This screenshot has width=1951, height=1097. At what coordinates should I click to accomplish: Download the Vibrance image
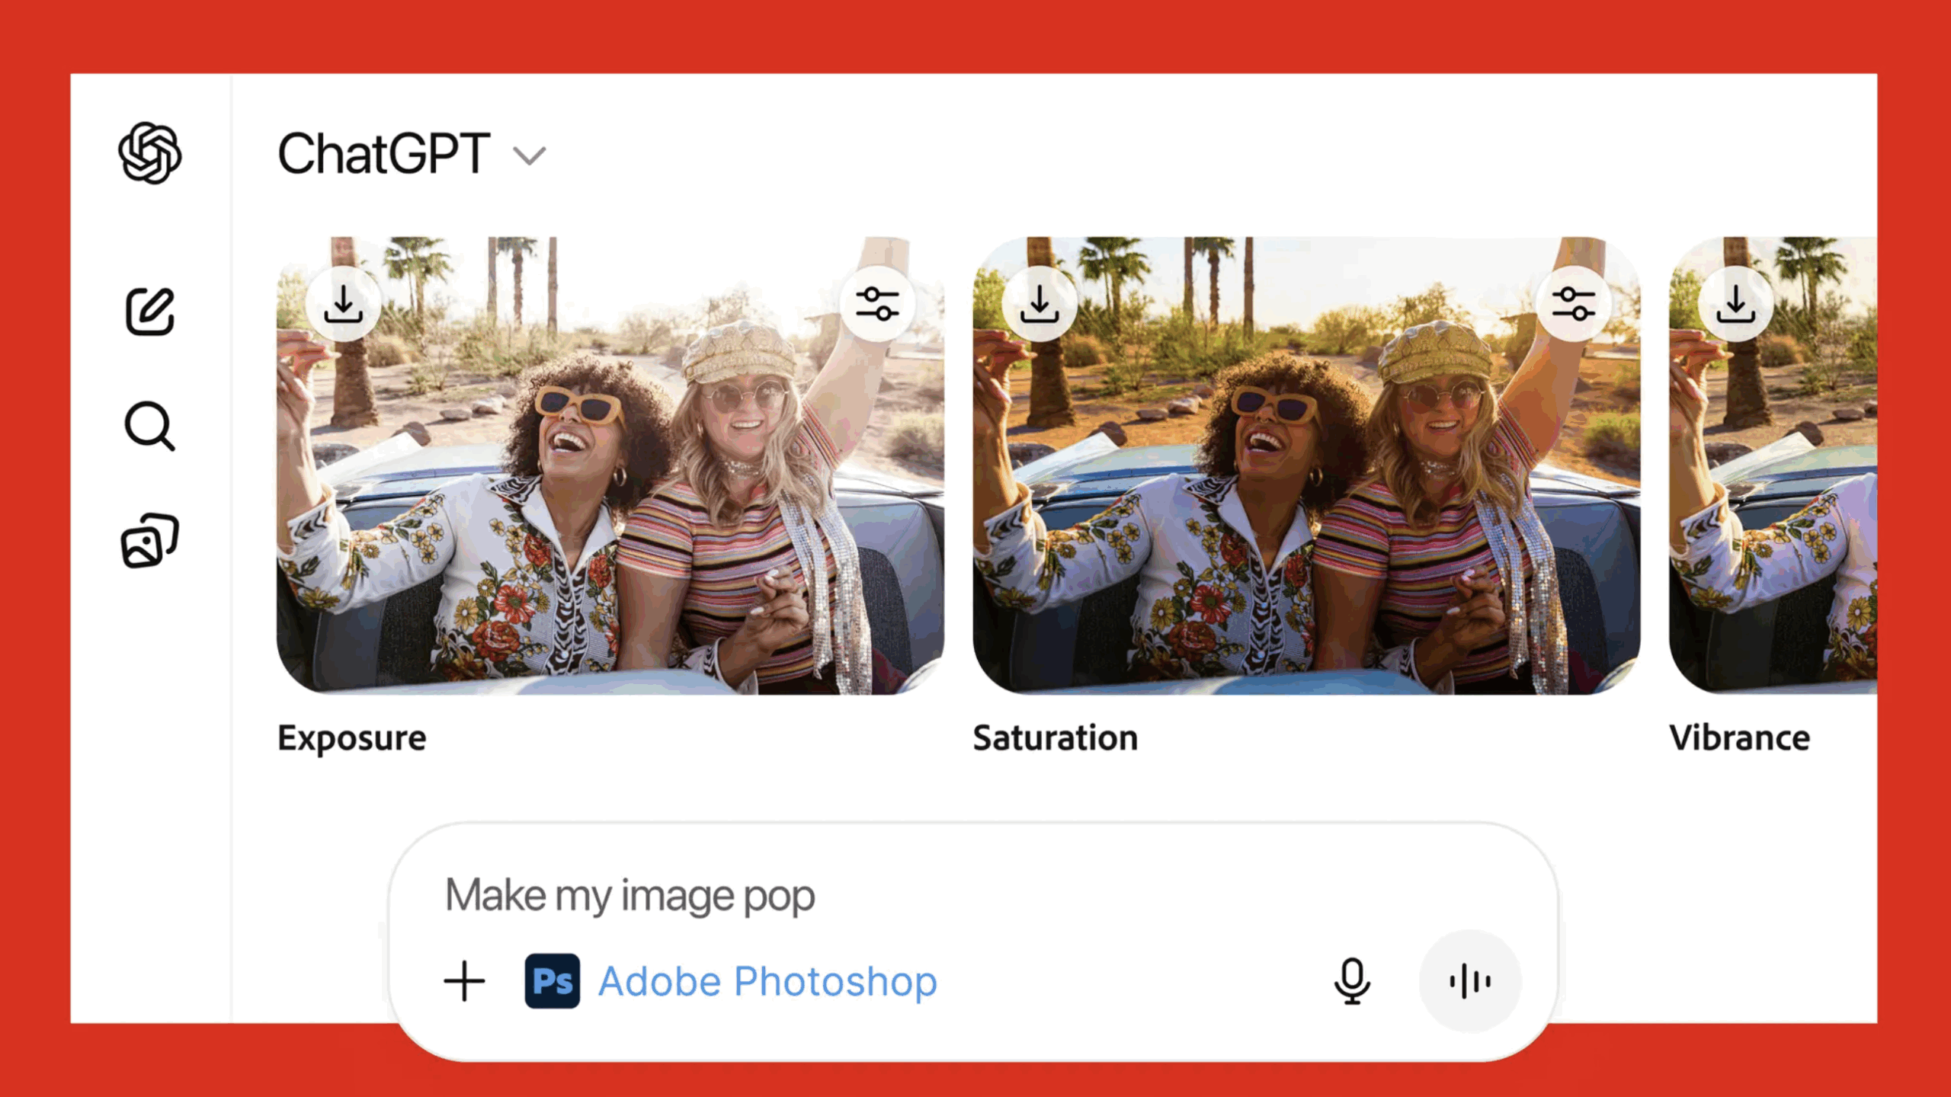(x=1735, y=304)
